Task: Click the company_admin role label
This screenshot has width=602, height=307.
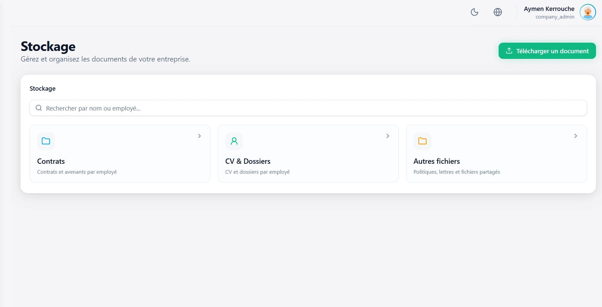Action: click(x=555, y=17)
